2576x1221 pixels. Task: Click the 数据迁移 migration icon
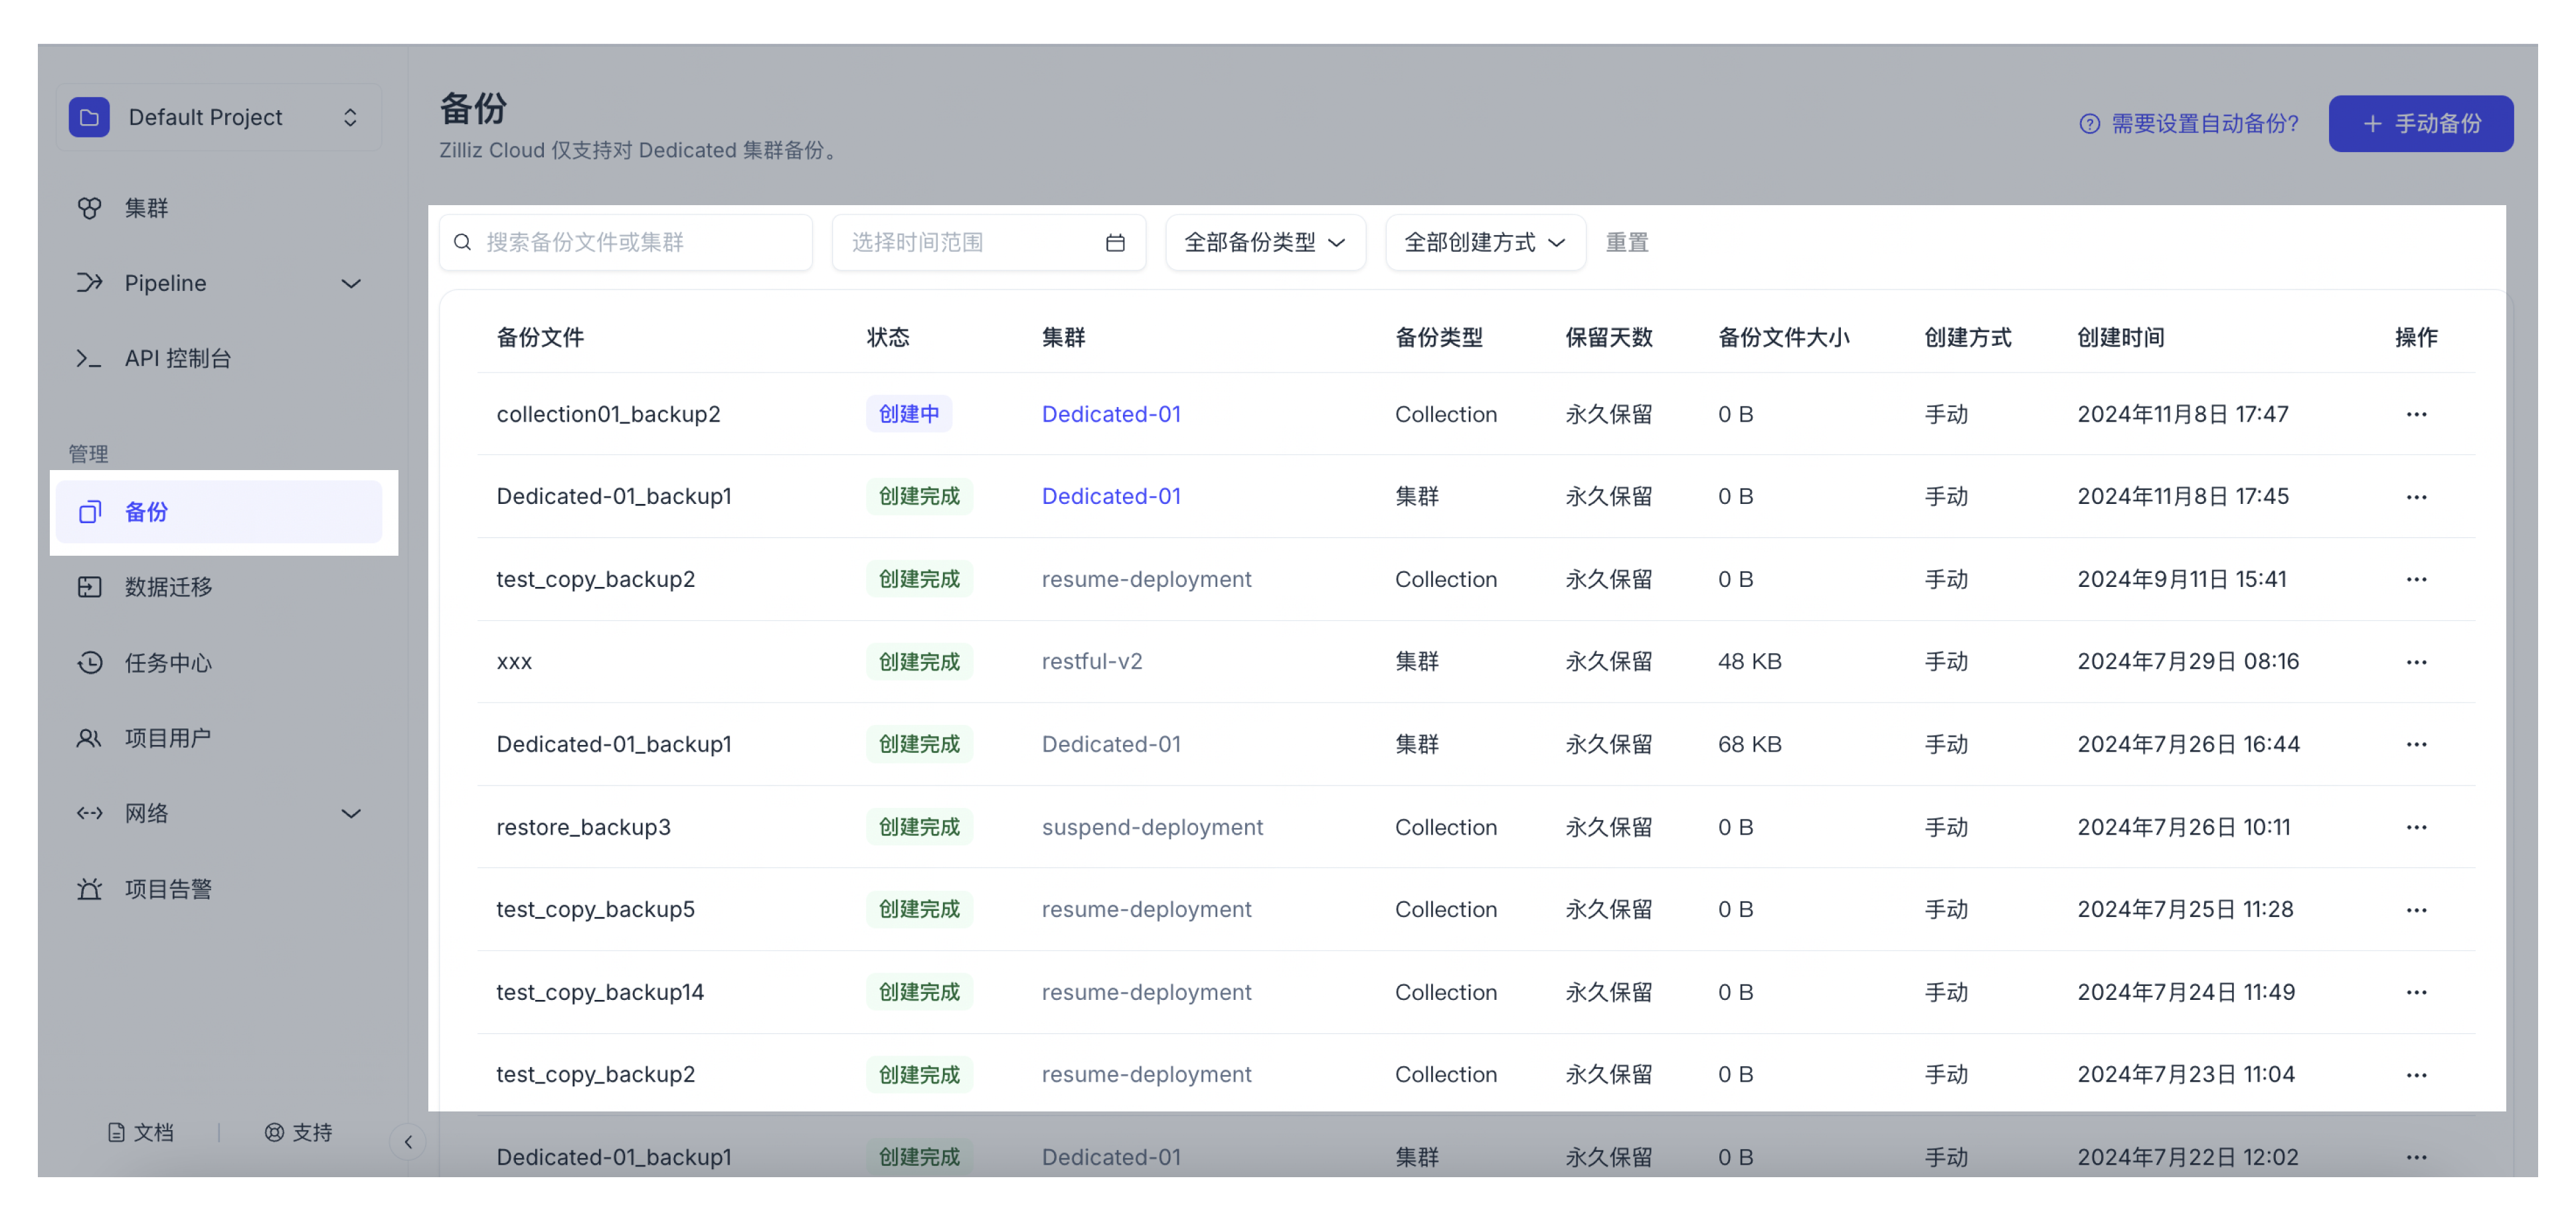click(89, 587)
